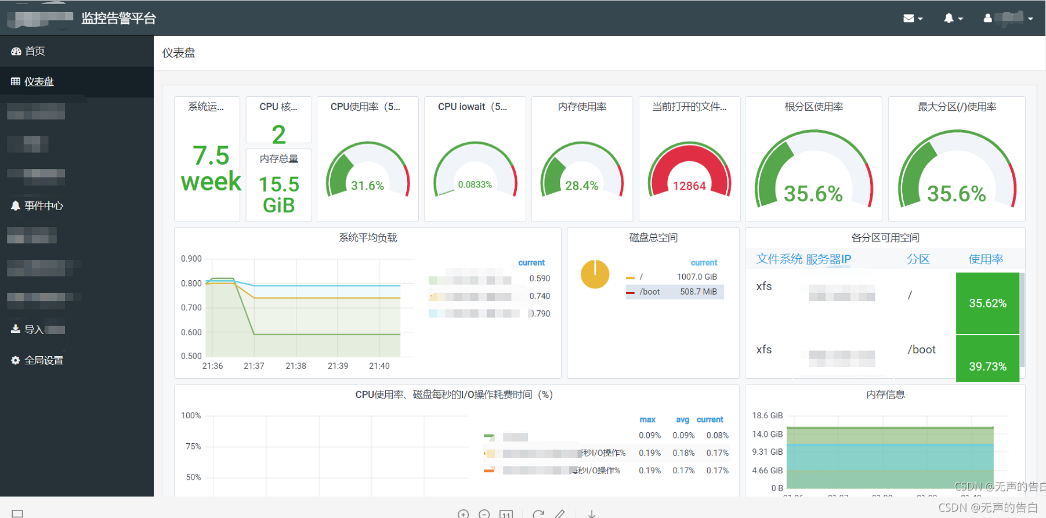Click the notification bell icon in header
The image size is (1046, 518).
pos(949,19)
